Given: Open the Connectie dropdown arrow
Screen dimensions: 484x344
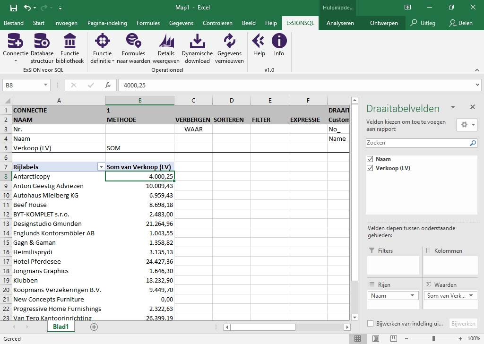Looking at the screenshot, I should 16,61.
